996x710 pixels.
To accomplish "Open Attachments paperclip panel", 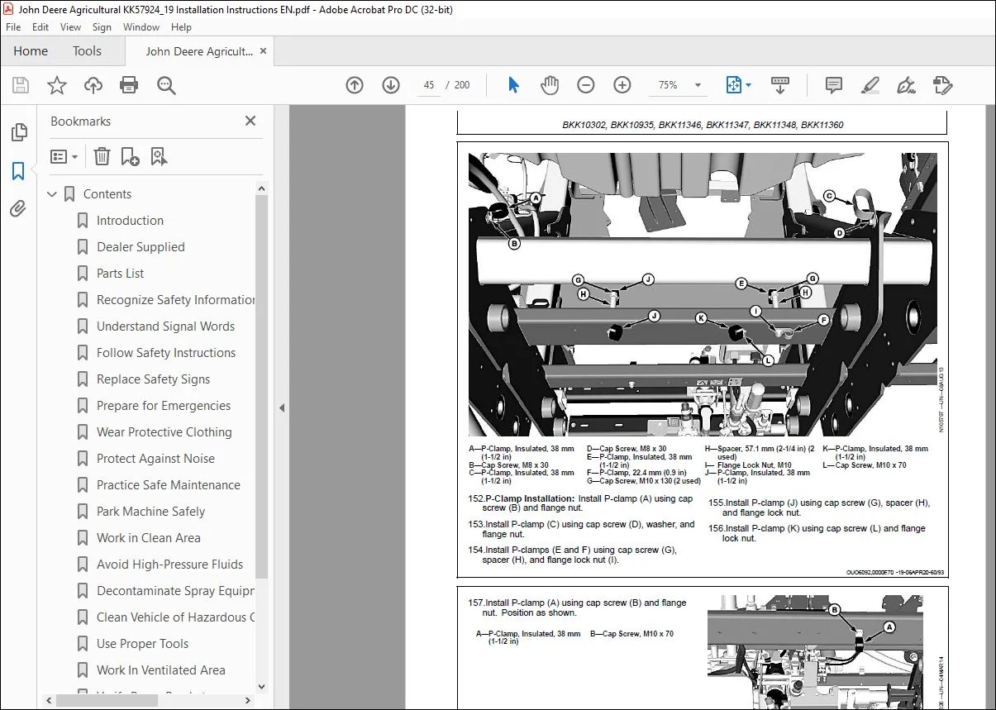I will coord(18,209).
